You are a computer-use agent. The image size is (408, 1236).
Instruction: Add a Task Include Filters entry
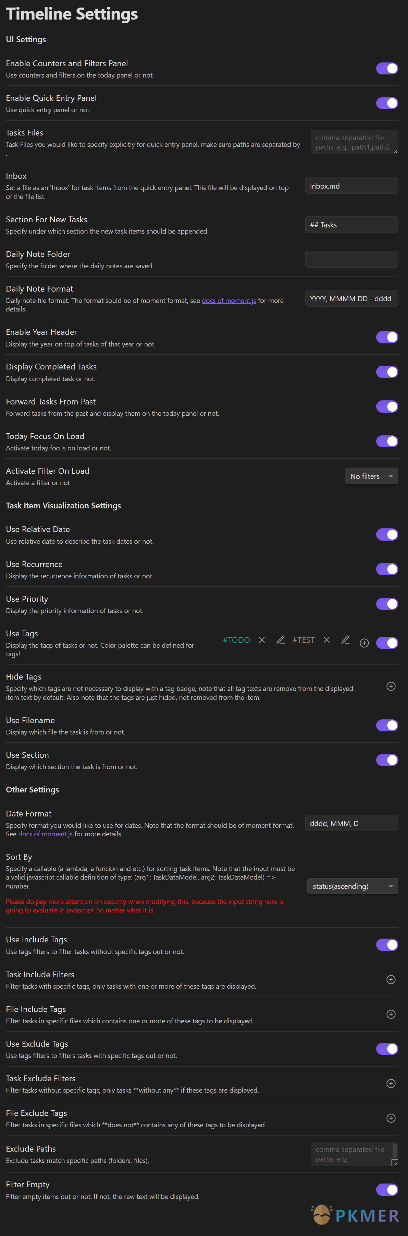(x=391, y=979)
